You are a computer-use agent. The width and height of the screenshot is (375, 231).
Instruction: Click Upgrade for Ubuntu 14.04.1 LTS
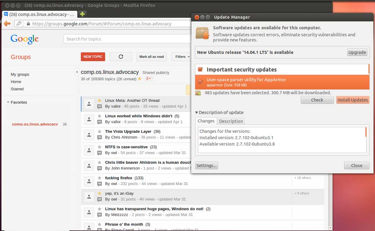pos(357,52)
